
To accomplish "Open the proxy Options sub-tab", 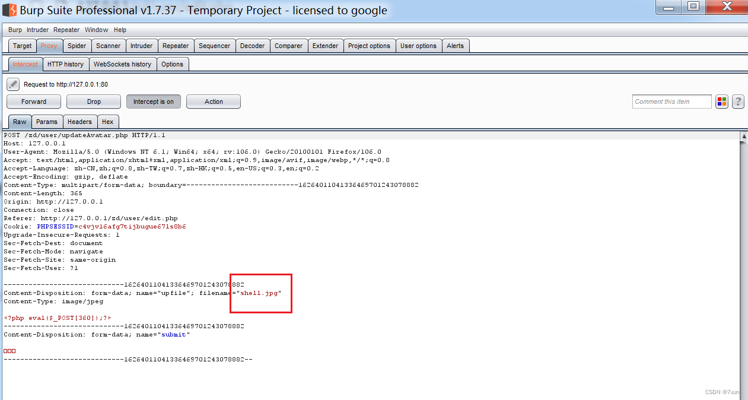I will [x=173, y=64].
